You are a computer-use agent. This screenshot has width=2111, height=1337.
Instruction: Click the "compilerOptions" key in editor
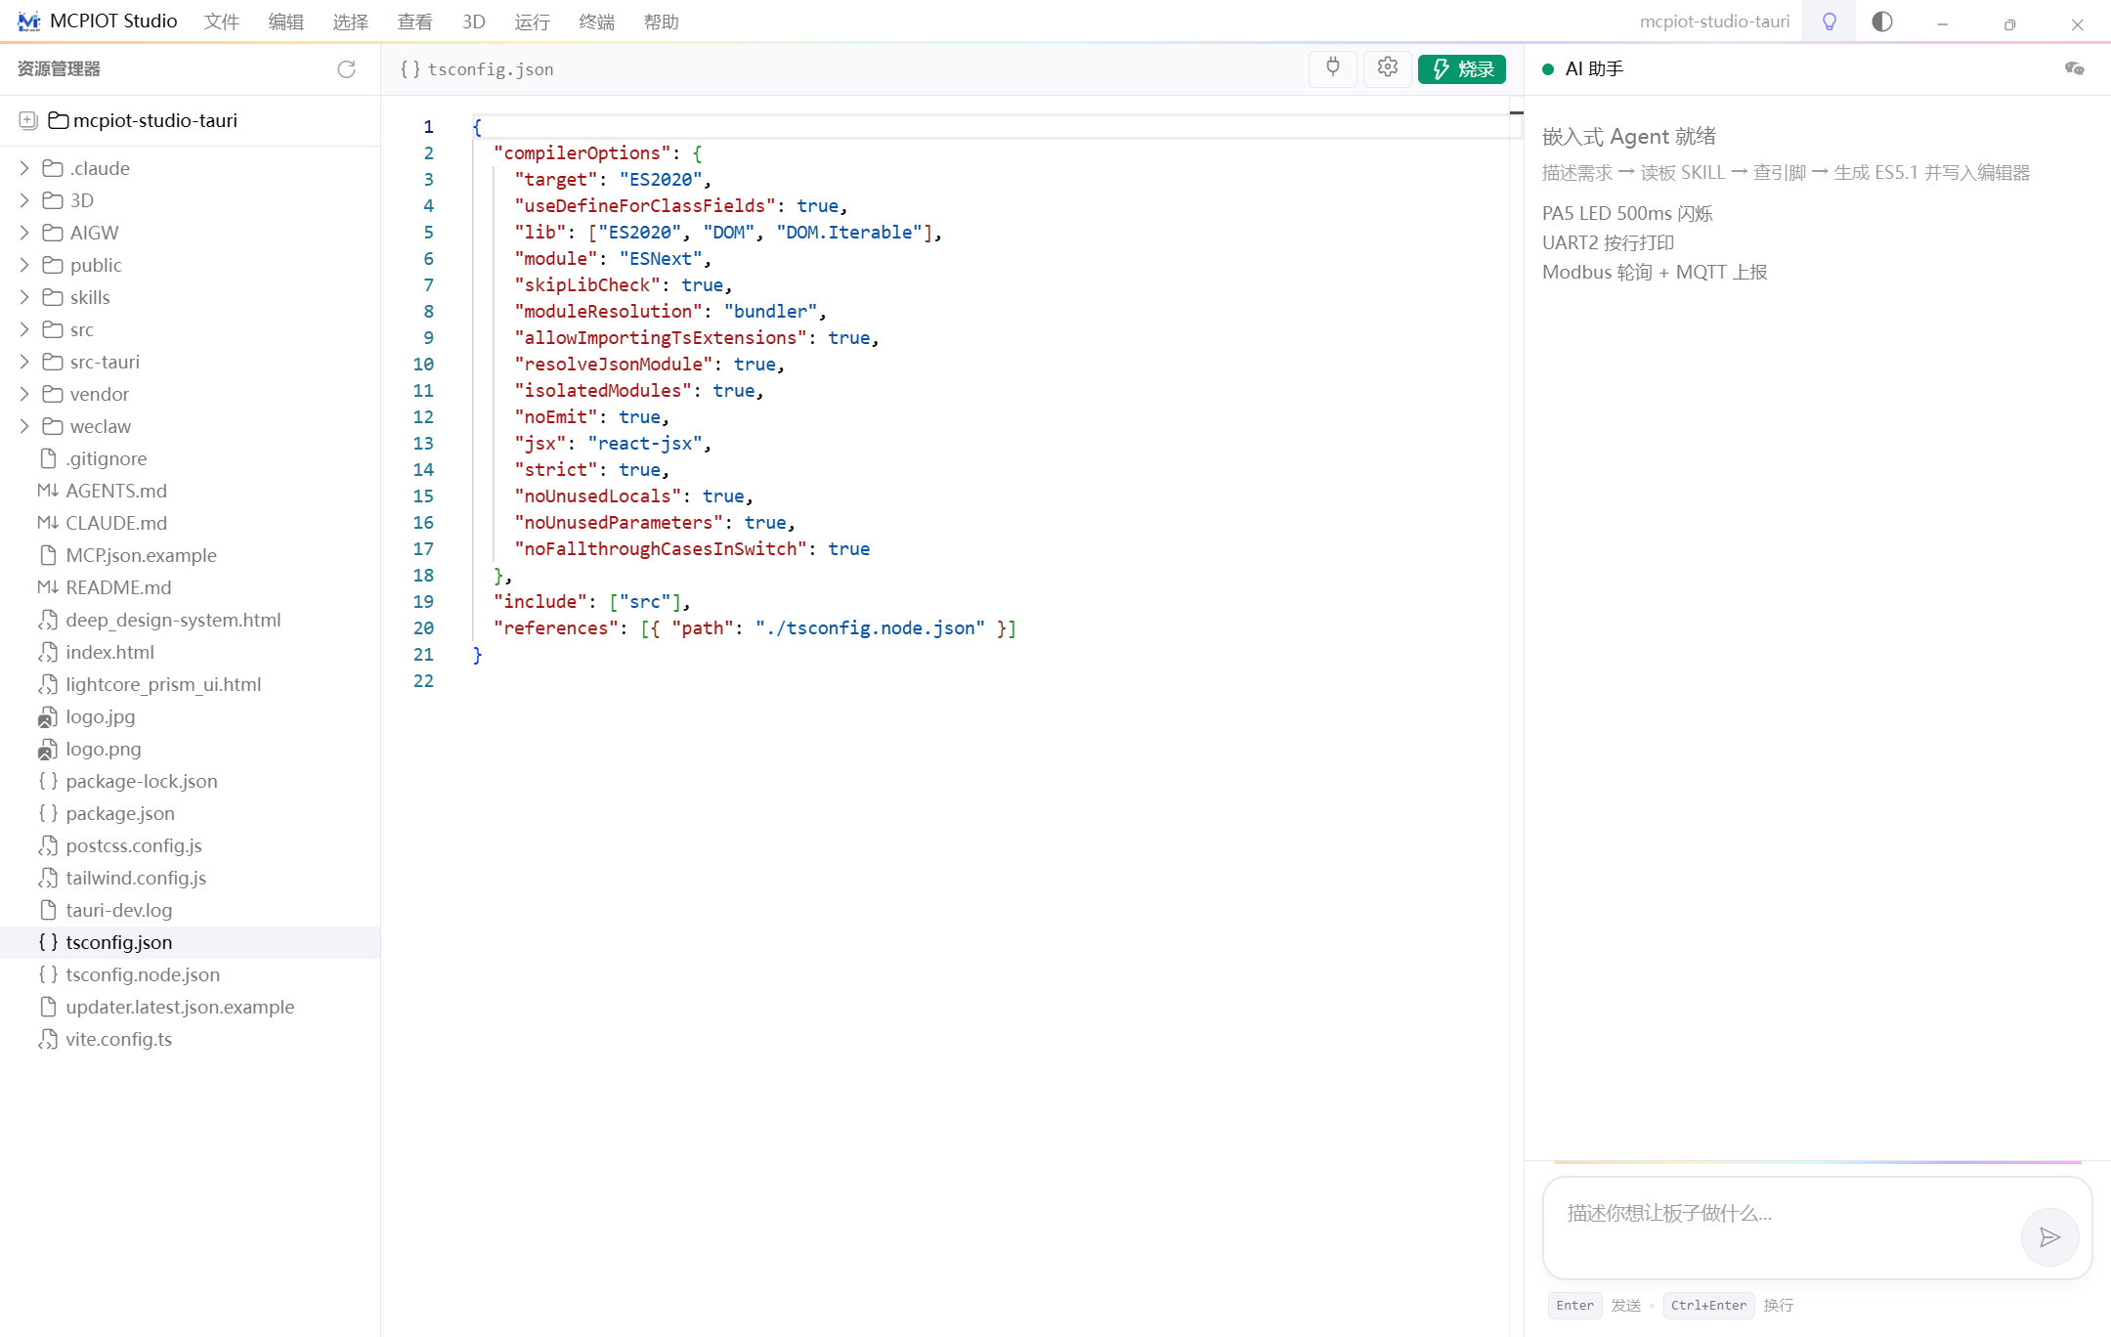582,153
